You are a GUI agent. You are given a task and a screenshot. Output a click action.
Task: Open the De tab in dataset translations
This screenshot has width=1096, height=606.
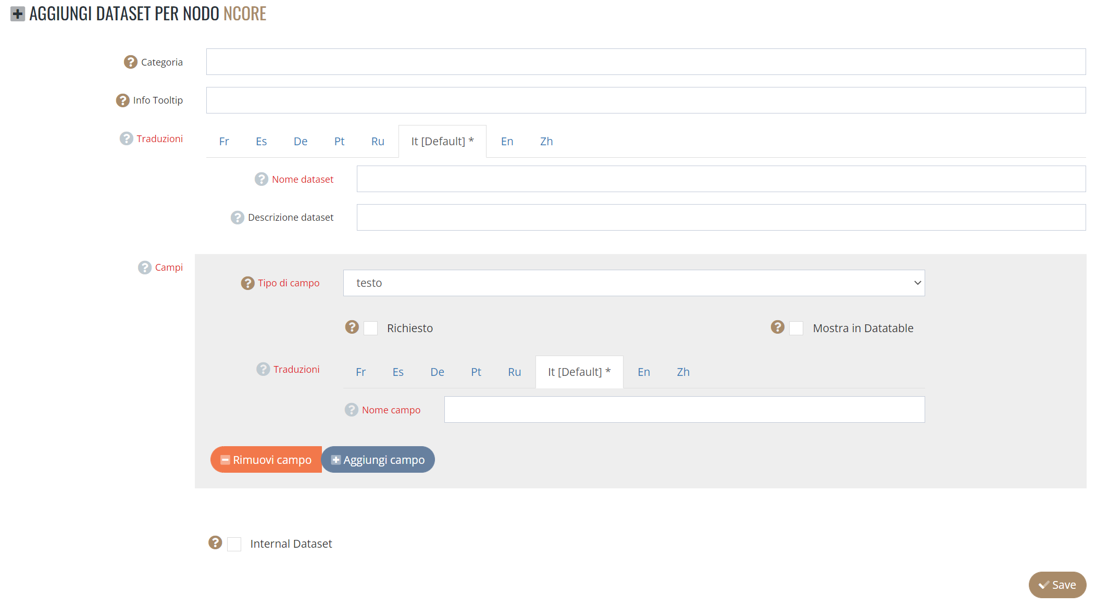[x=301, y=142]
